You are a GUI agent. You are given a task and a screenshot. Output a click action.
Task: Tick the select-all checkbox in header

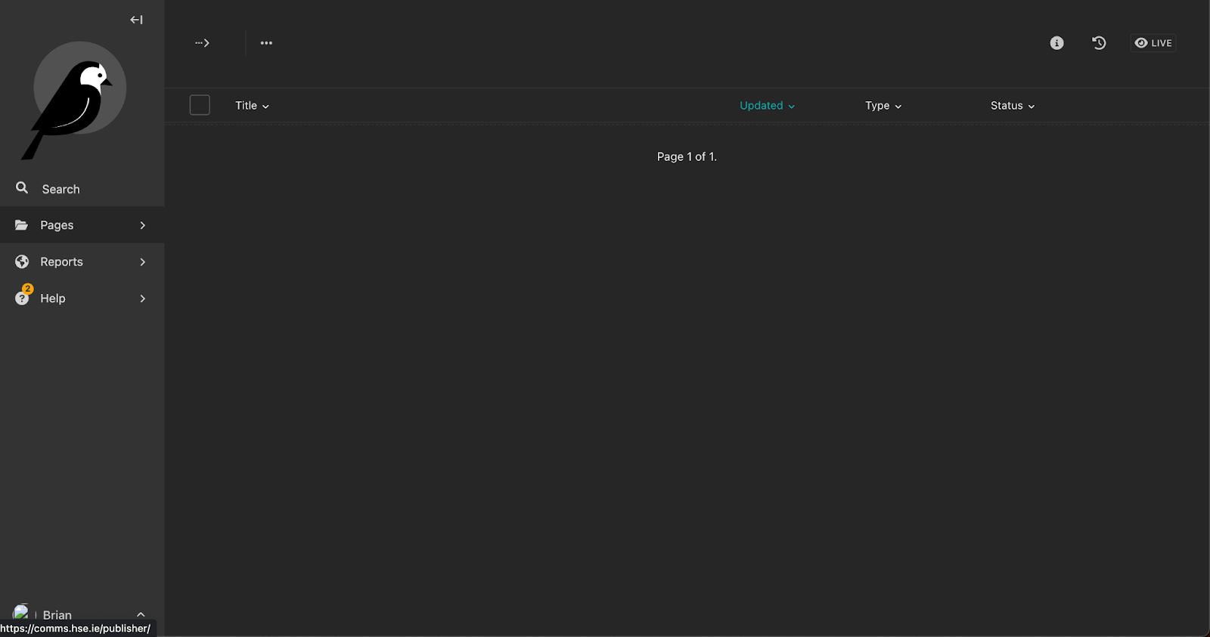click(200, 105)
